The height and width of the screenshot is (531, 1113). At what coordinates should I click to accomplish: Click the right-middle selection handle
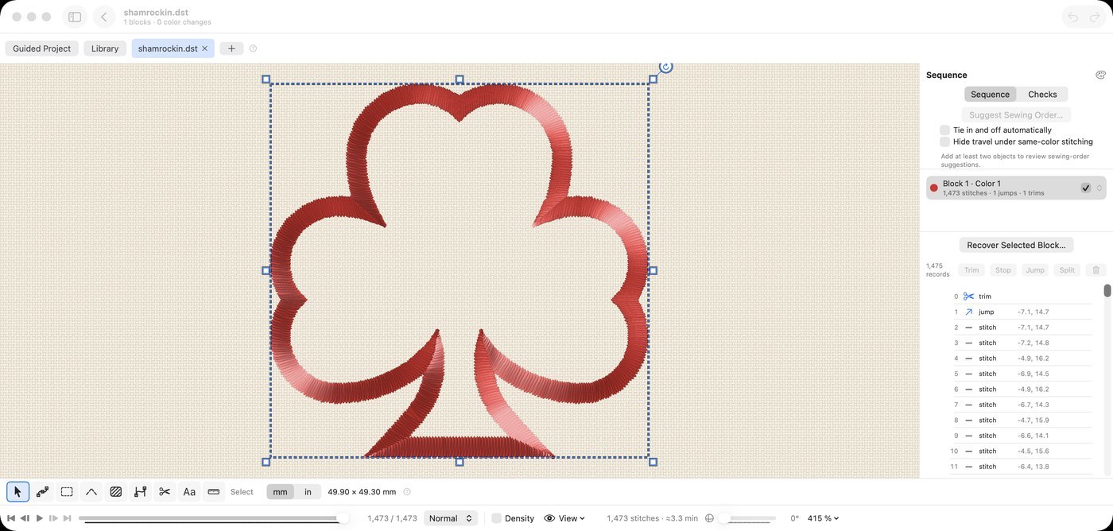[653, 270]
